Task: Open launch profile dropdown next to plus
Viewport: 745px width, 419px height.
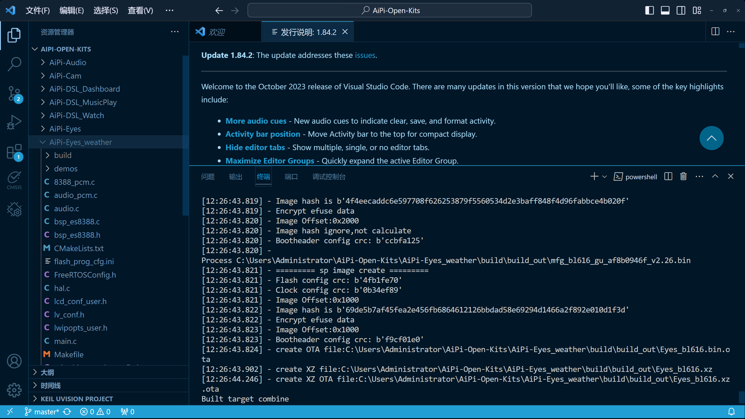Action: 604,176
